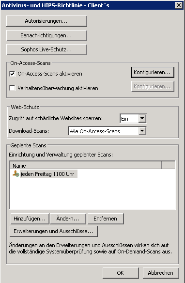This screenshot has height=283, width=185.
Task: Confirm the policy with OK
Action: pyautogui.click(x=121, y=273)
